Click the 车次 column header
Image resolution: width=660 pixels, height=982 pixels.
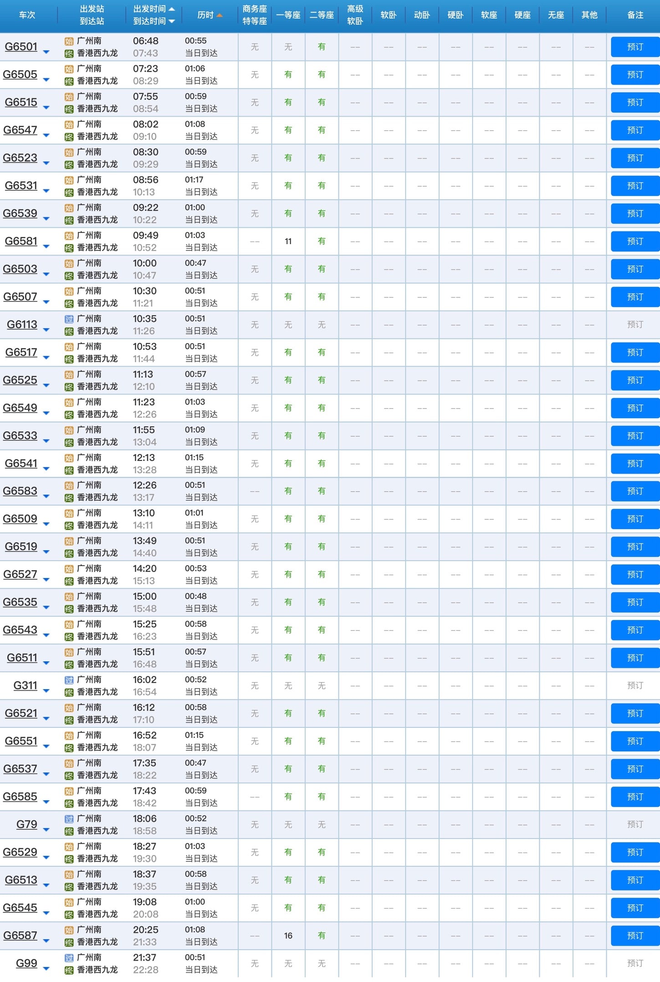tap(27, 15)
